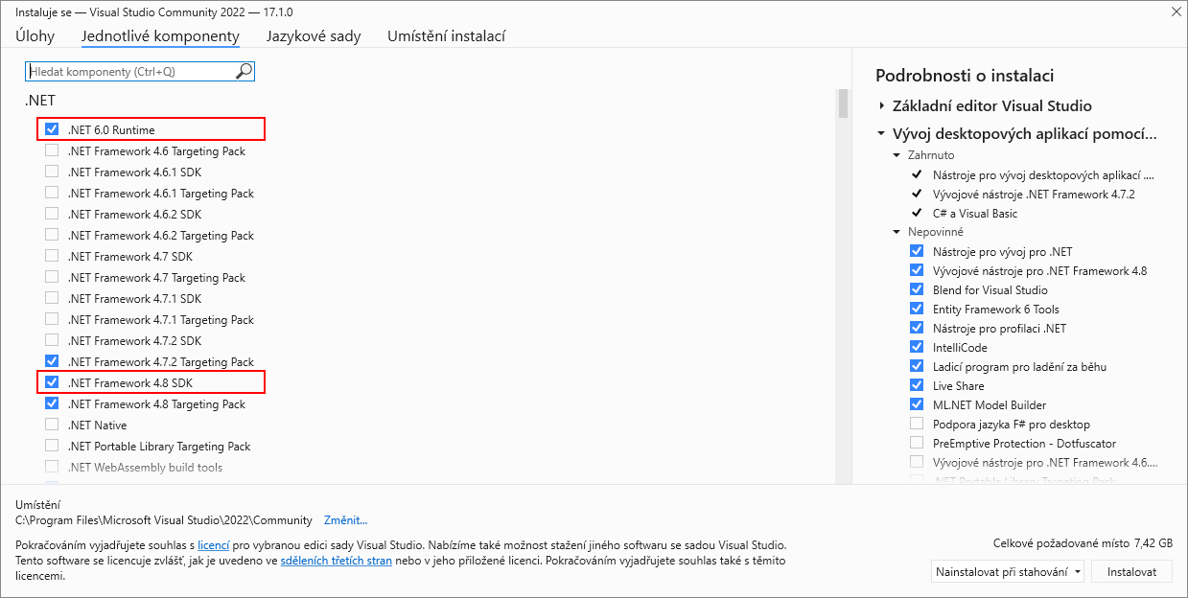Open the Nainstalovat při stahování dropdown
Screen dimensions: 1188x598
[x=1008, y=572]
